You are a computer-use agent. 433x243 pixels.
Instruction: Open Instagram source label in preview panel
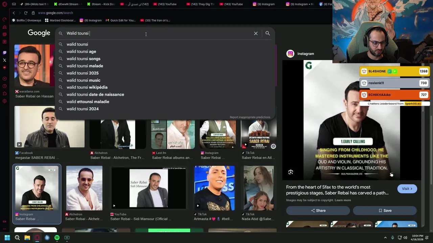point(300,54)
